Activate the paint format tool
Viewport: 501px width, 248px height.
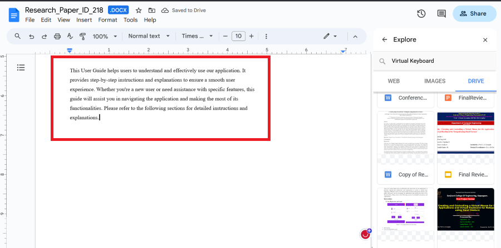click(x=83, y=36)
